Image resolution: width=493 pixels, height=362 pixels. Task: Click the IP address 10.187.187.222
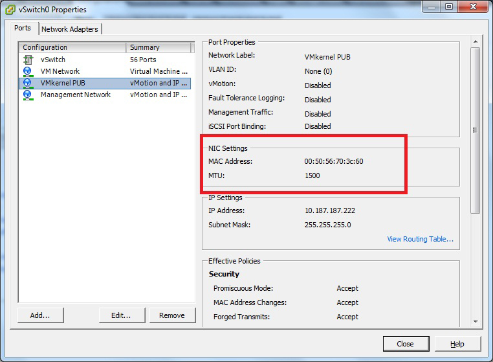point(330,210)
